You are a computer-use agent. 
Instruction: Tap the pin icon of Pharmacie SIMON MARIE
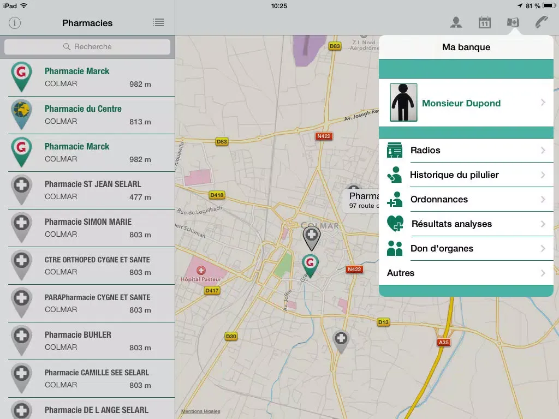tap(21, 228)
